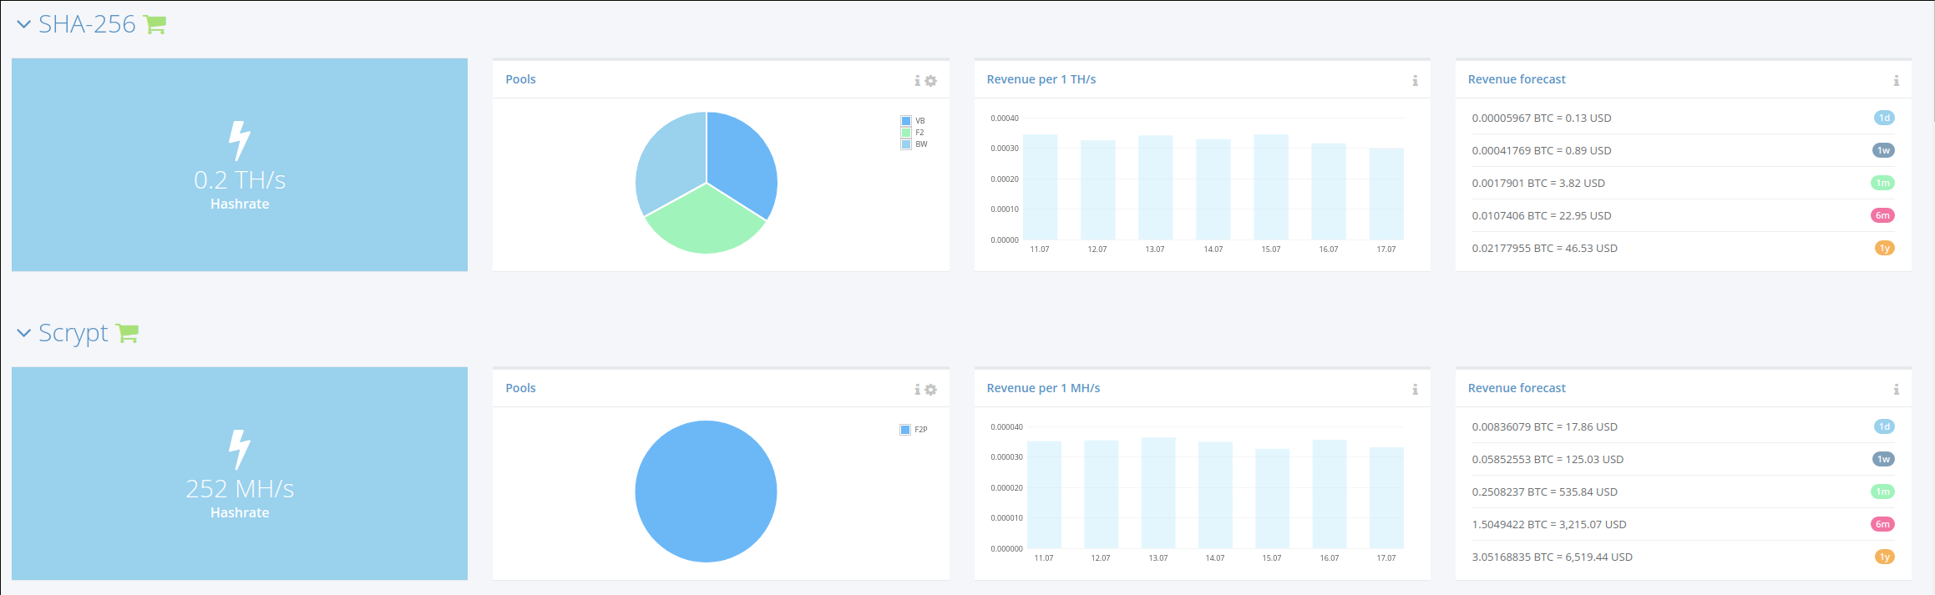The image size is (1935, 595).
Task: Click the Scrypt section title
Action: tap(73, 333)
